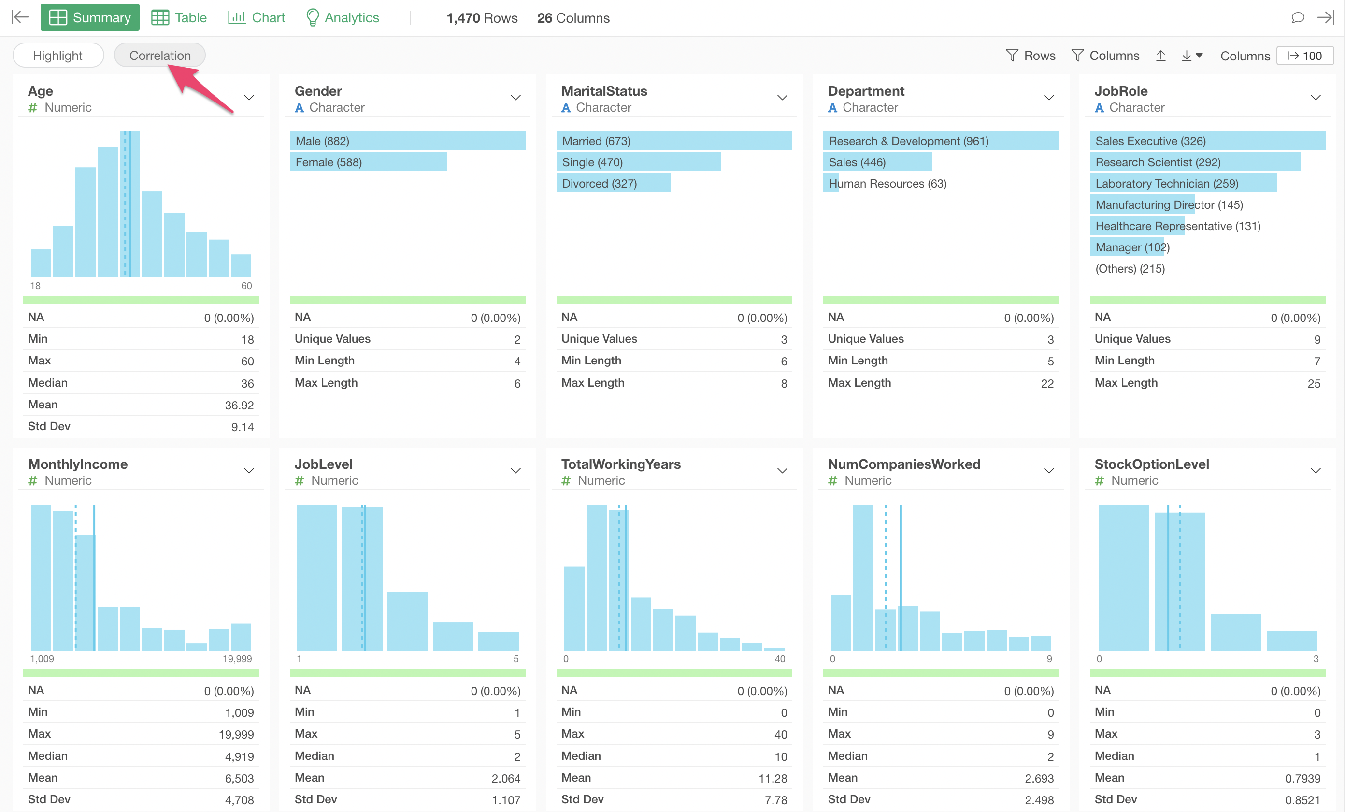Click the Columns count field showing 100
Screen dimensions: 1345x812
1304,56
